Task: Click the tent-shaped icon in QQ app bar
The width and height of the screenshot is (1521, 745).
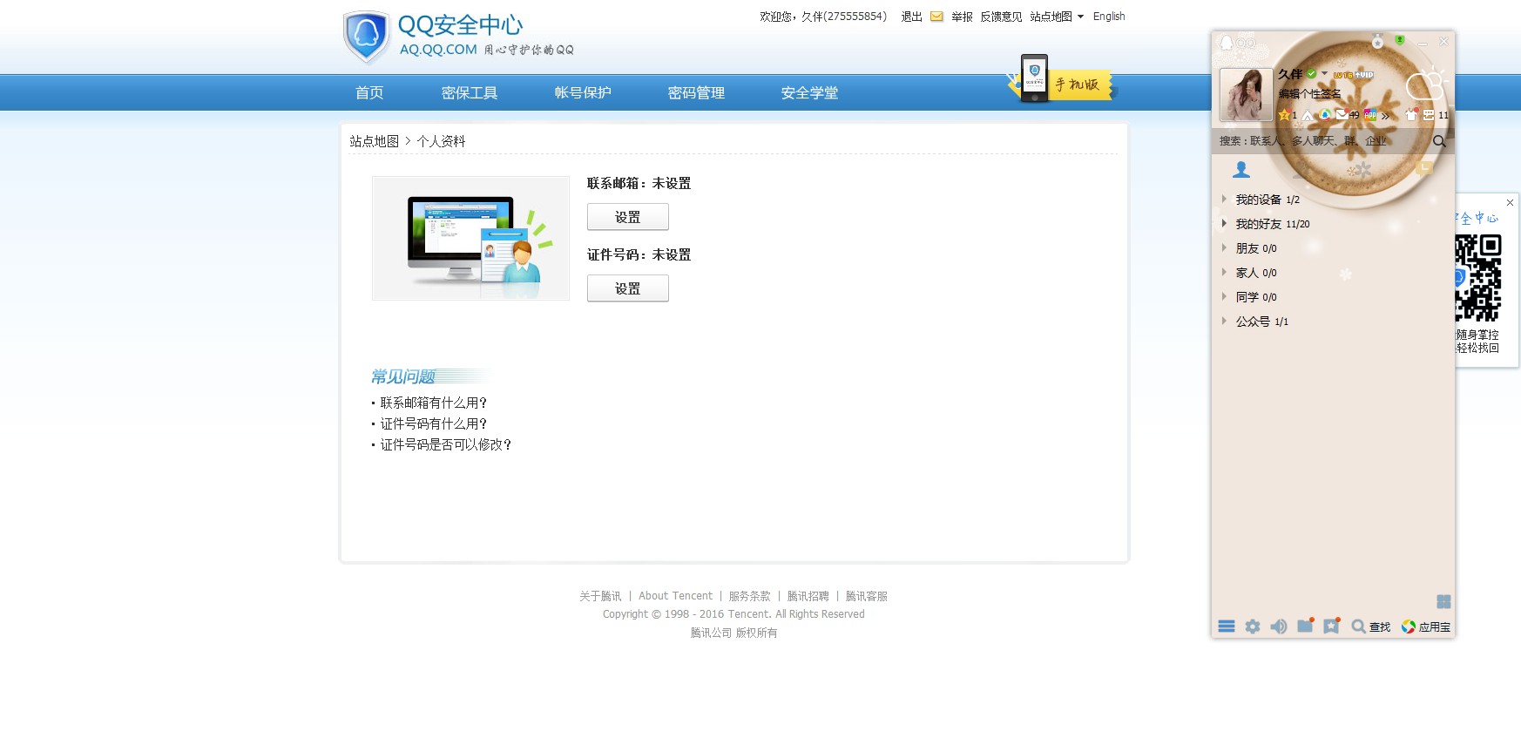Action: click(1307, 115)
